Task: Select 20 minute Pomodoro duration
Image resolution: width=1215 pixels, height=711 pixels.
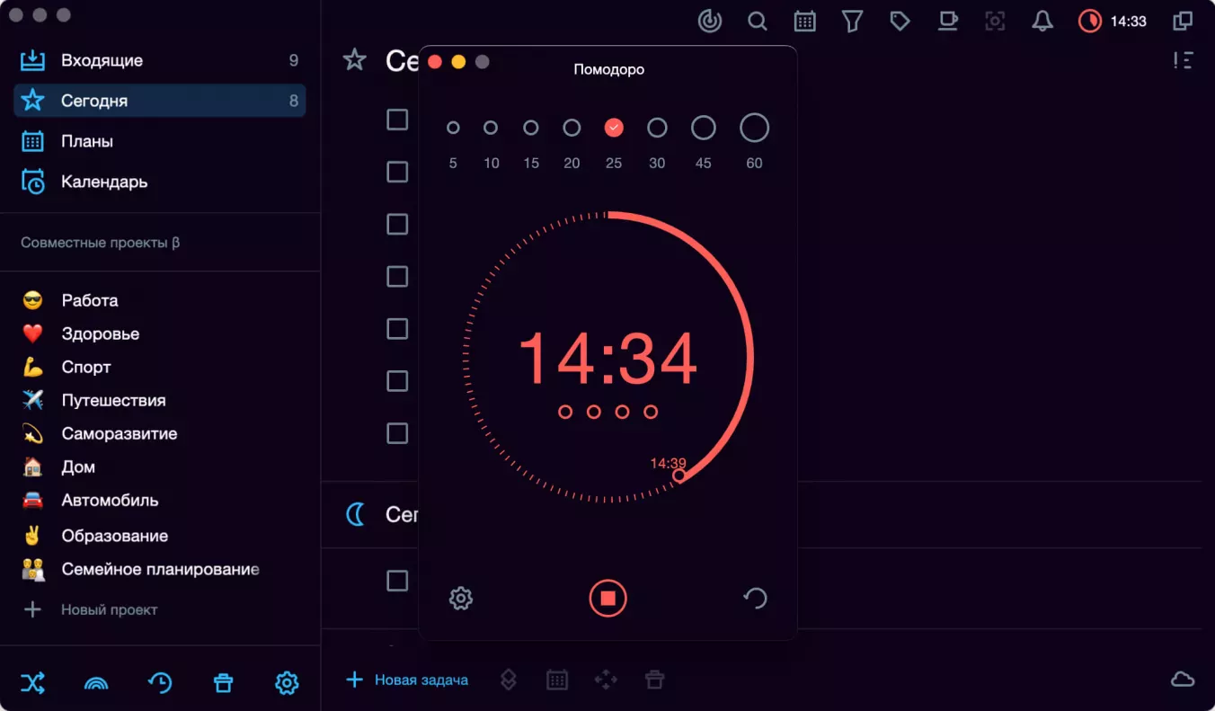Action: 572,128
